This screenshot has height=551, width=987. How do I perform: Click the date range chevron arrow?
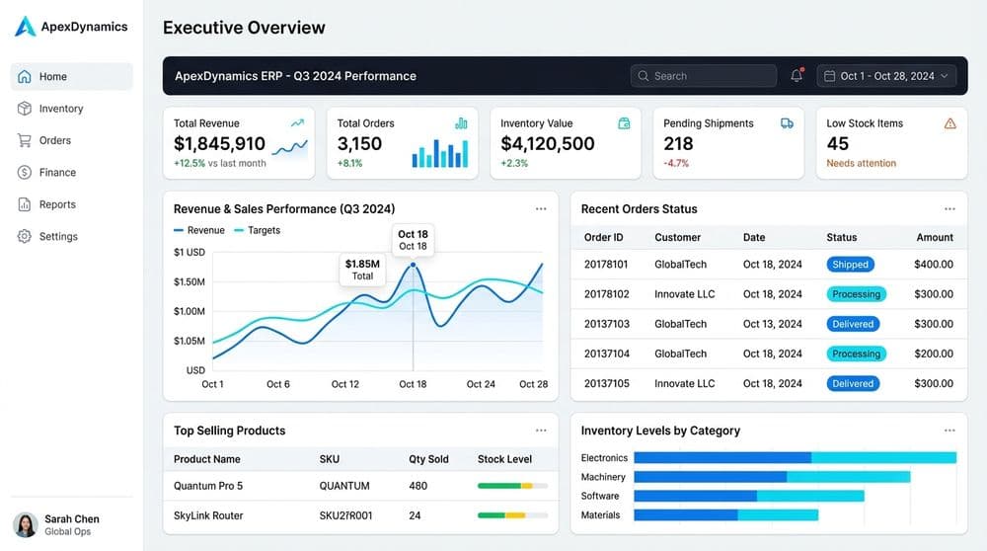tap(945, 76)
